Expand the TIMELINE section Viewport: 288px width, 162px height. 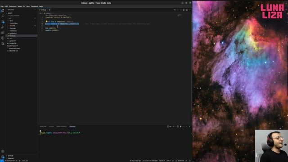pyautogui.click(x=10, y=158)
